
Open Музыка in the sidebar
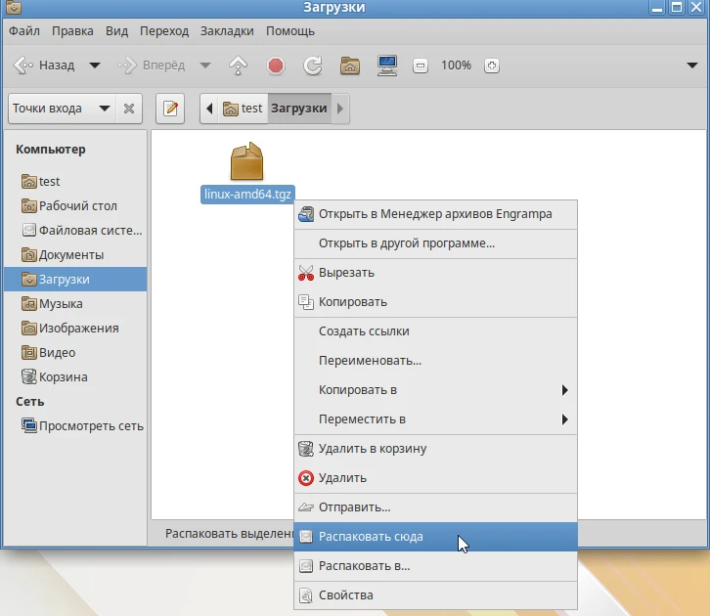click(x=75, y=304)
